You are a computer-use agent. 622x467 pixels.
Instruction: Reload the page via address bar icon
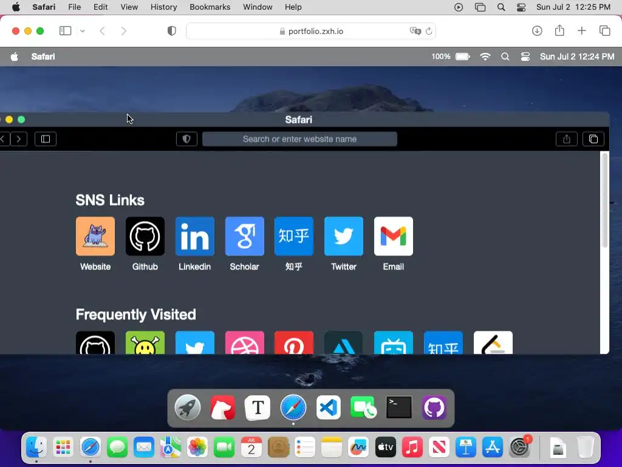pyautogui.click(x=429, y=31)
